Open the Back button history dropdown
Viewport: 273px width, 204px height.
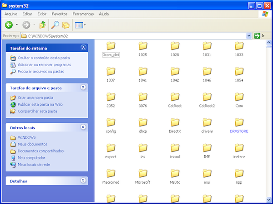click(x=17, y=25)
